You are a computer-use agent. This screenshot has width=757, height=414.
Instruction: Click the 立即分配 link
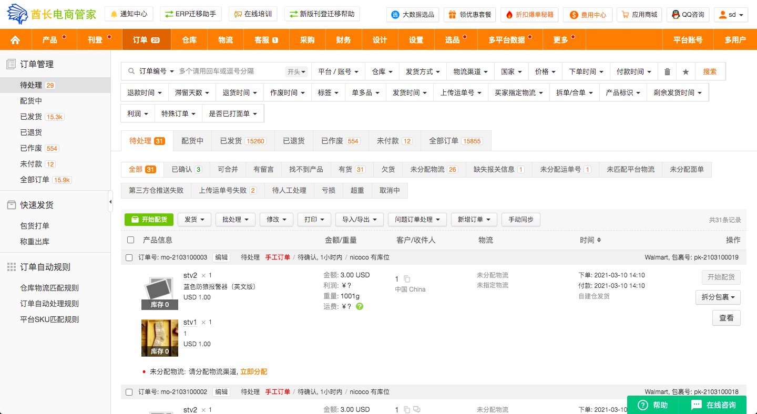pos(253,371)
